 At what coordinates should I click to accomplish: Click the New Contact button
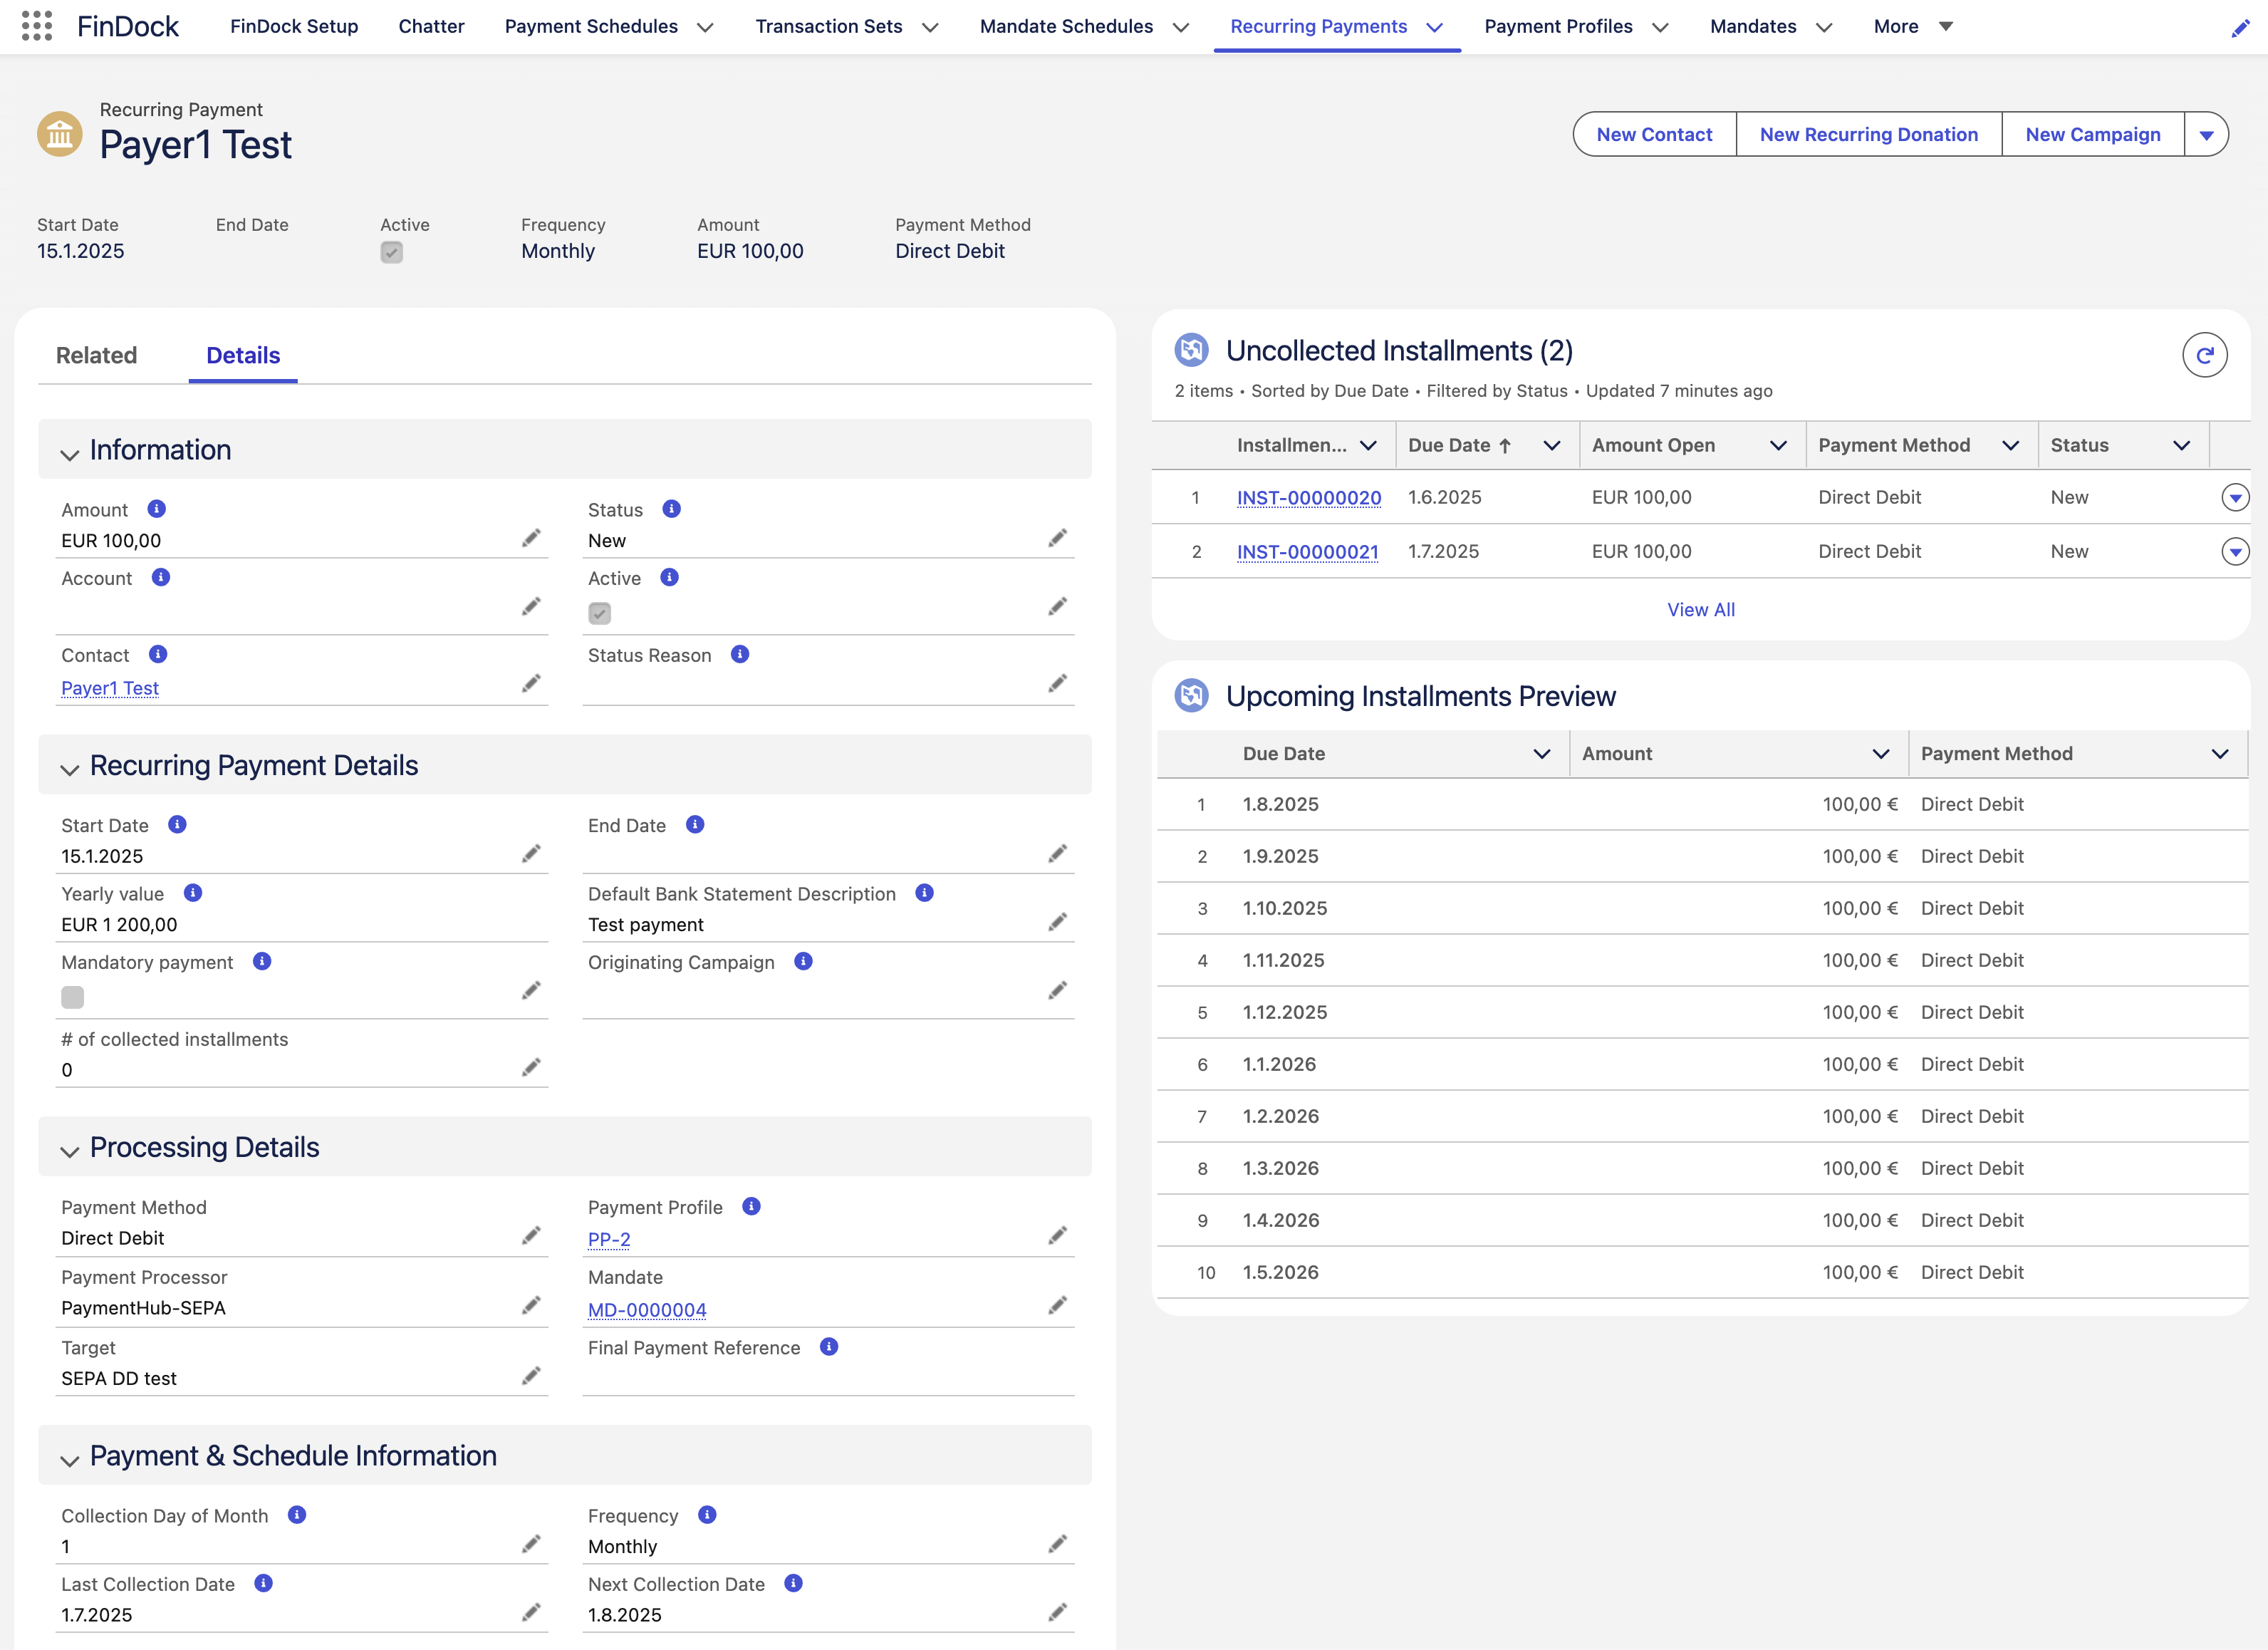[x=1654, y=133]
